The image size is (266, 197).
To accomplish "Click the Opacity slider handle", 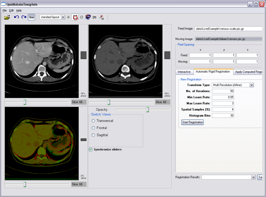I will click(147, 110).
